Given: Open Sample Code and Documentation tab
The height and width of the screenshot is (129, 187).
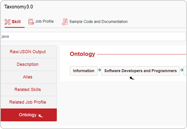Looking at the screenshot, I should (98, 22).
